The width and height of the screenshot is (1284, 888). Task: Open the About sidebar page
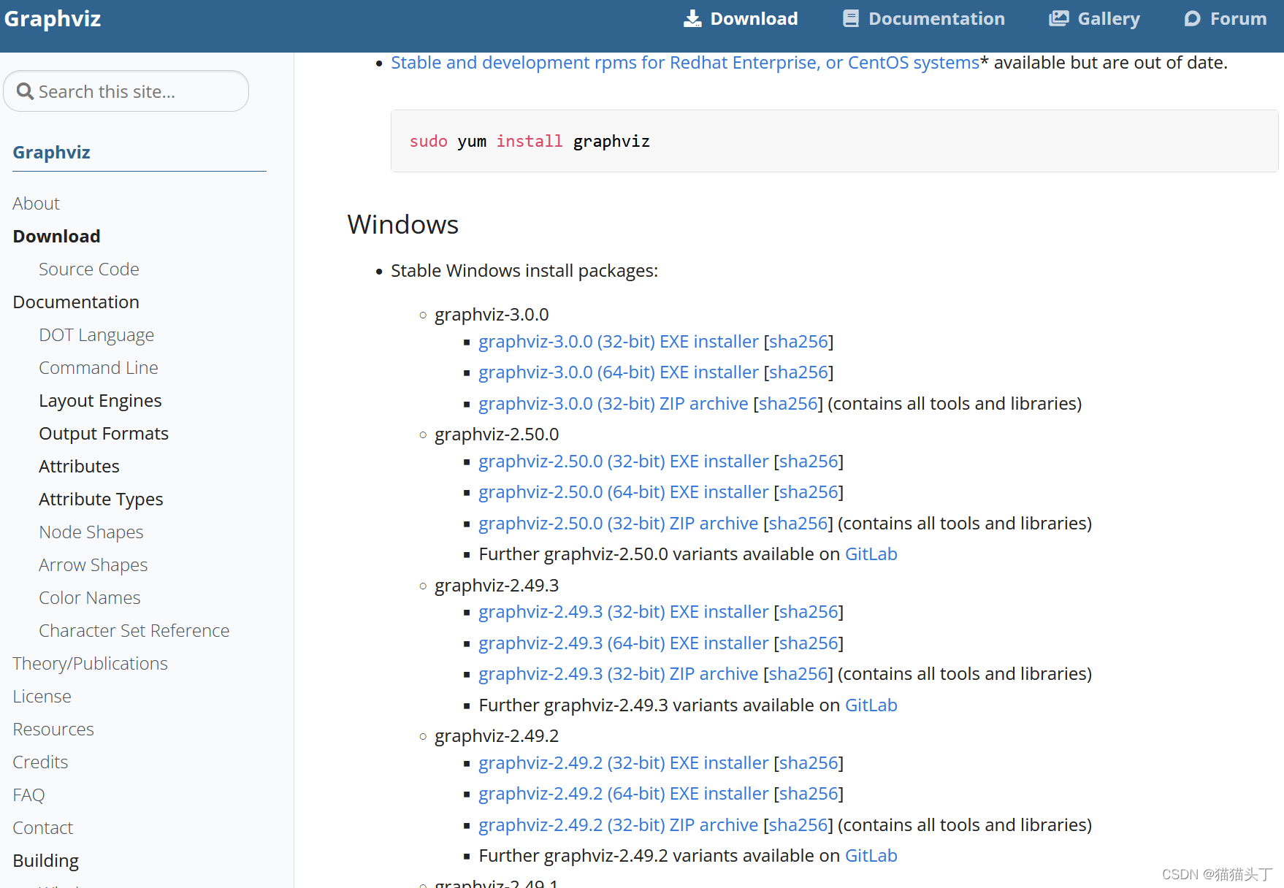pos(36,203)
